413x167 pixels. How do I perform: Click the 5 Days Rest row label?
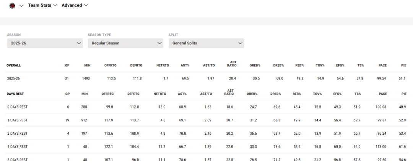click(x=17, y=160)
